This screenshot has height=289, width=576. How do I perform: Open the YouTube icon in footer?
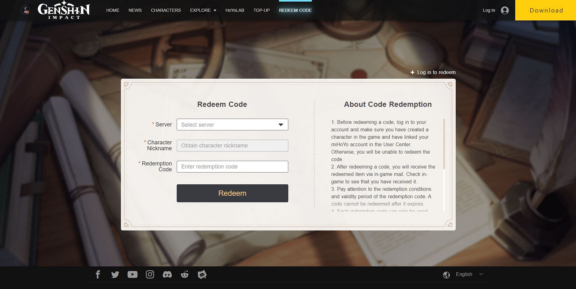pyautogui.click(x=132, y=274)
